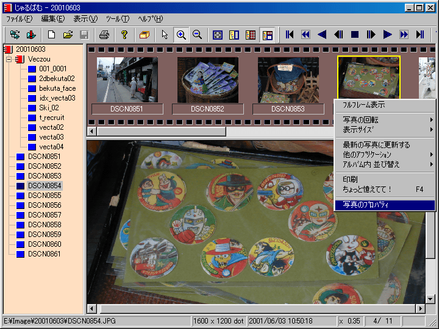439x329 pixels.
Task: Select the 20010603 root album
Action: (x=30, y=49)
